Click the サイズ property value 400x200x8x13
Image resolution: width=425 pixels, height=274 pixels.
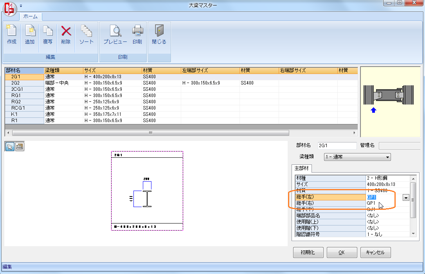coord(387,184)
